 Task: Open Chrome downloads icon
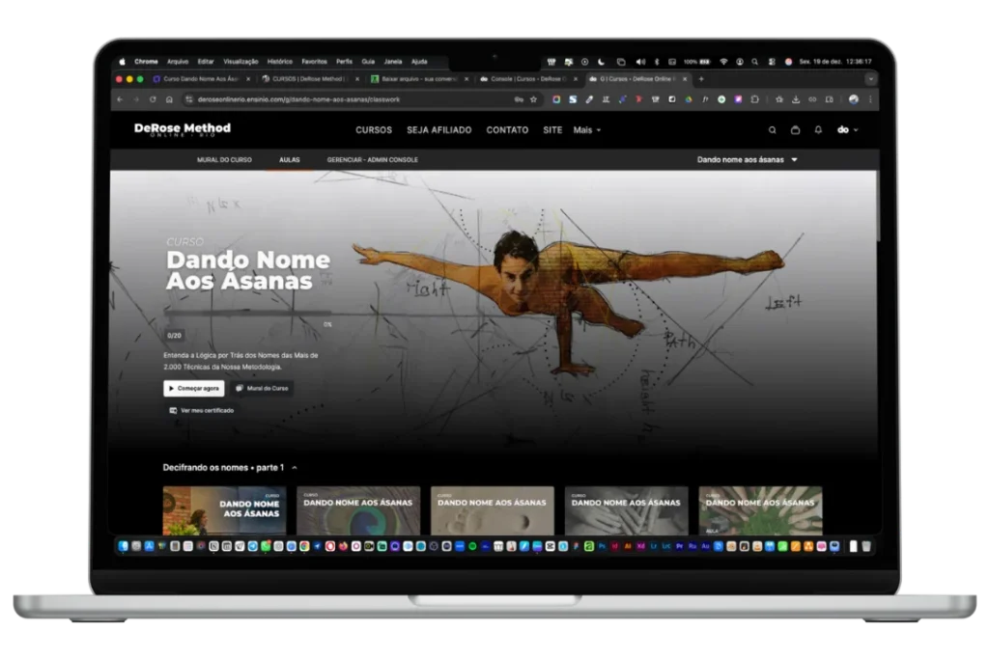pos(796,99)
